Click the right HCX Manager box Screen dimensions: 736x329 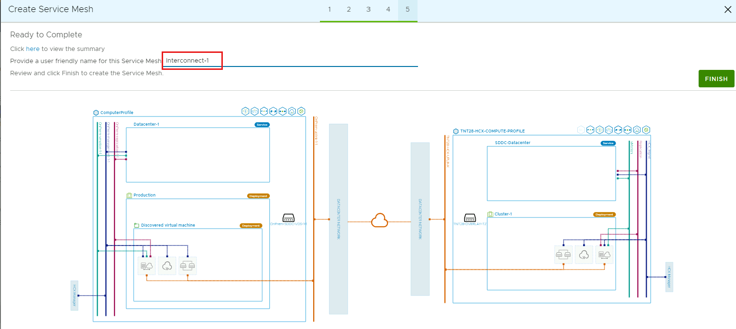pos(669,277)
